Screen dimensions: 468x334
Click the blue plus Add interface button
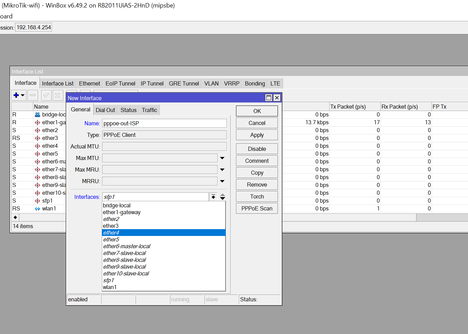pos(16,95)
